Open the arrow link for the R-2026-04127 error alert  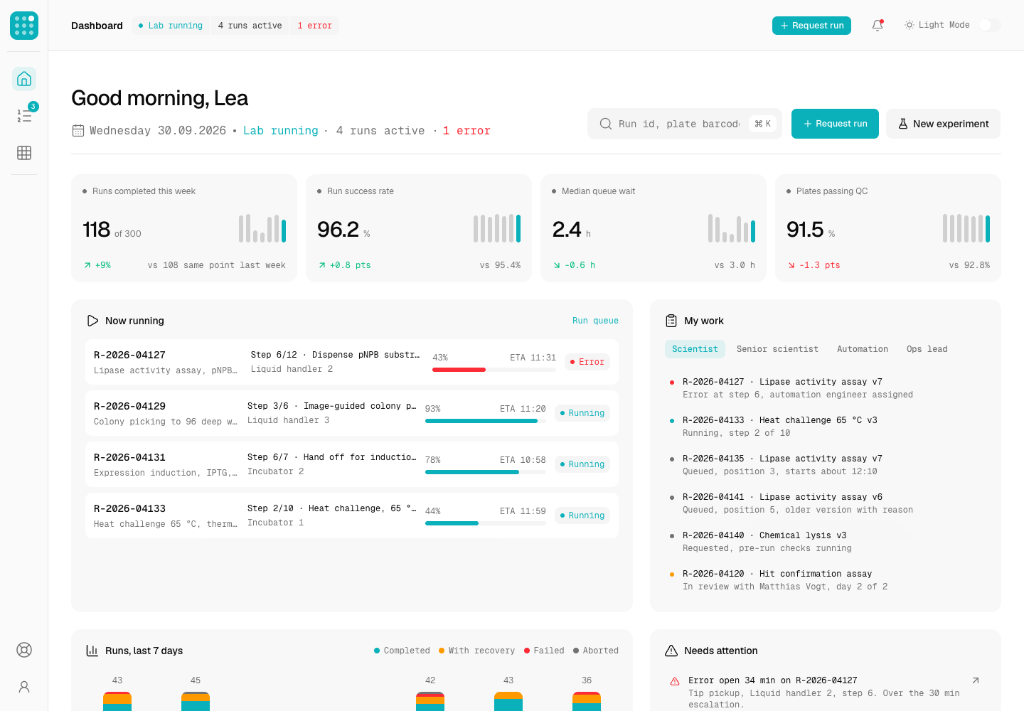click(x=976, y=680)
